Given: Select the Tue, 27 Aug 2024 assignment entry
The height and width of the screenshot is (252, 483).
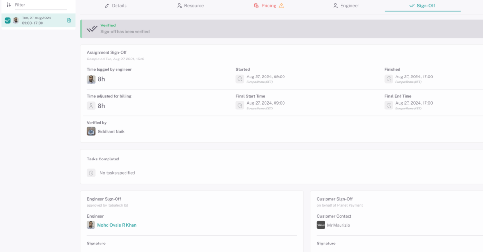Looking at the screenshot, I should [x=38, y=20].
